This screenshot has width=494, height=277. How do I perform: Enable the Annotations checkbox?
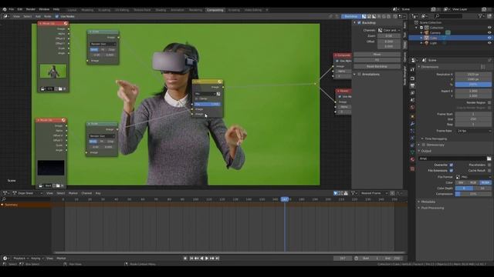359,74
